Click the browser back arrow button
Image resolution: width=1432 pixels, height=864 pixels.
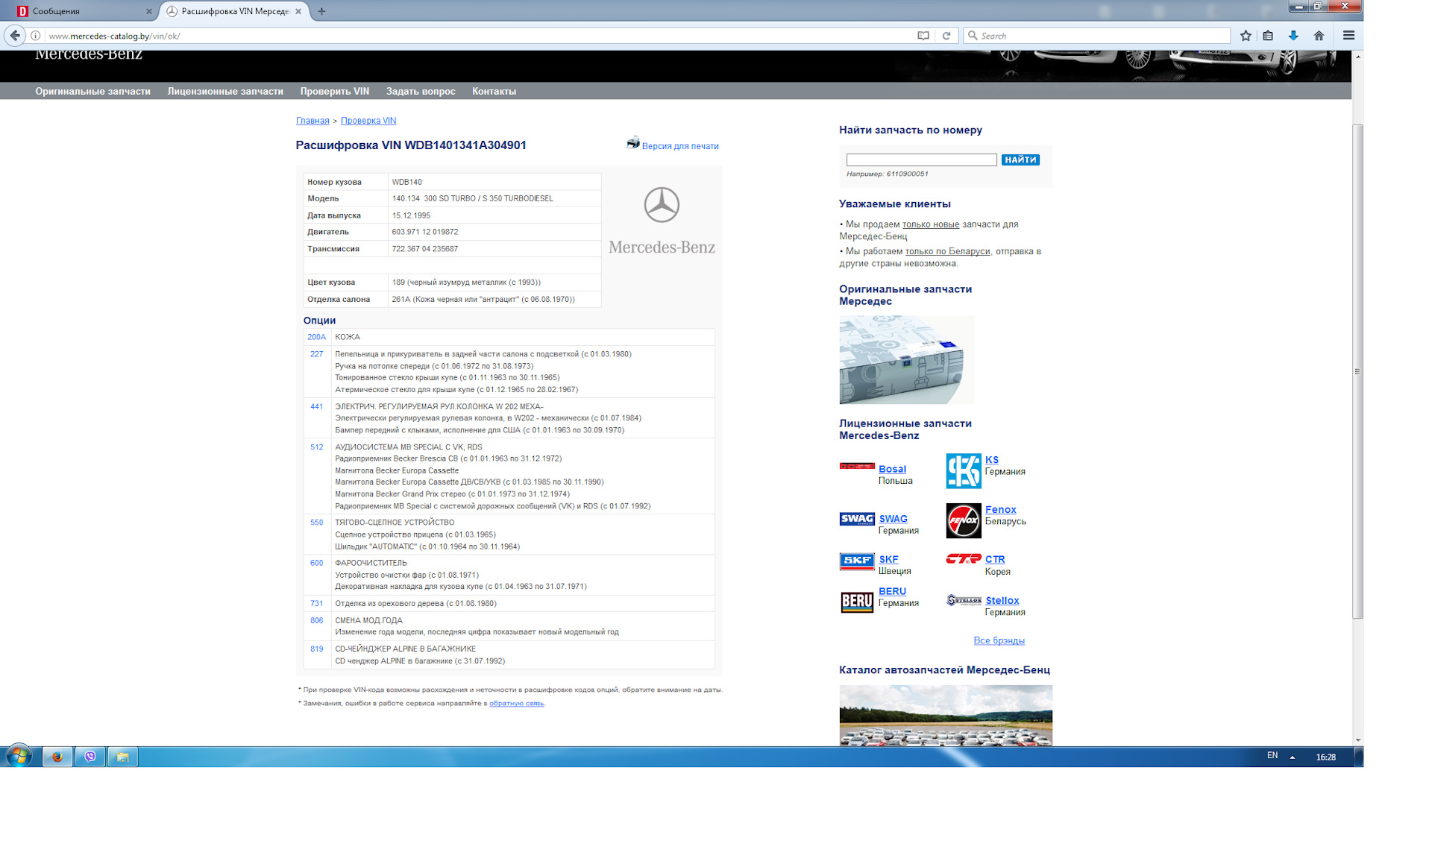point(15,35)
